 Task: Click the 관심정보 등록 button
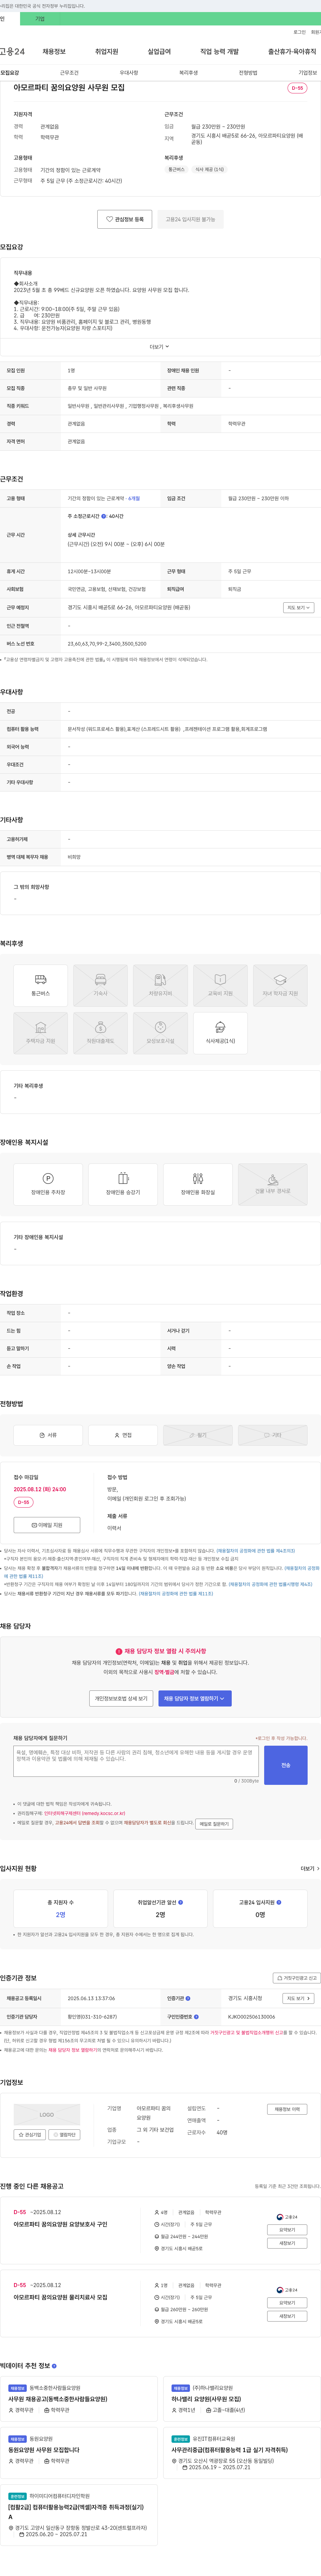pyautogui.click(x=125, y=219)
